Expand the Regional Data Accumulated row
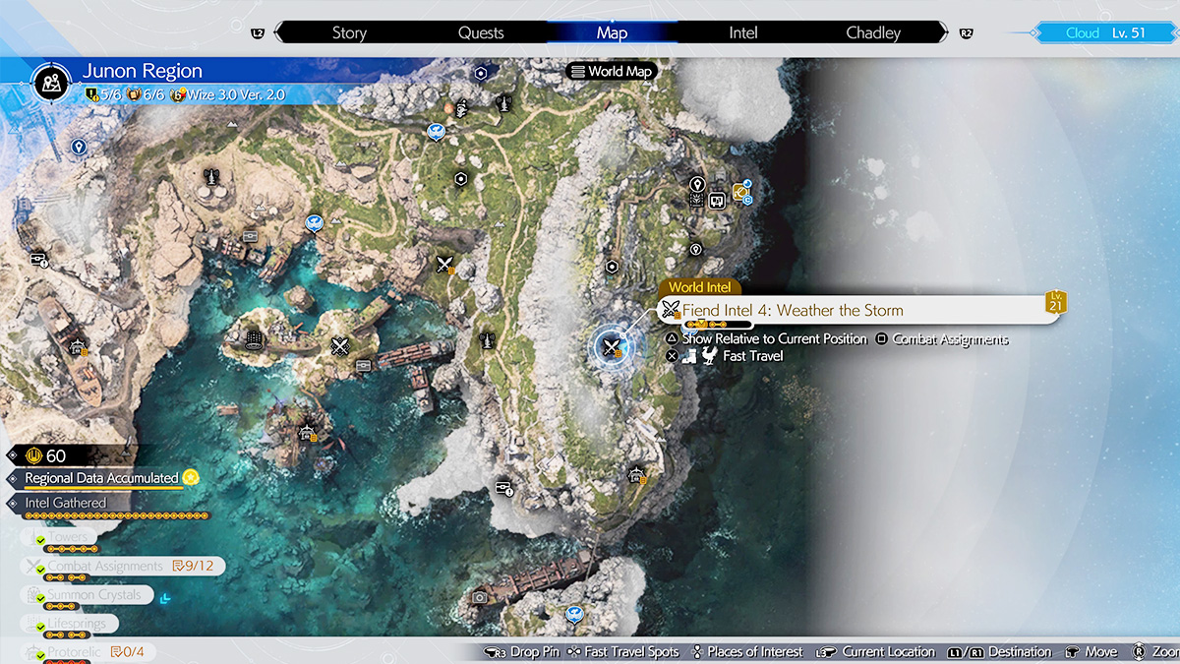The image size is (1180, 664). tap(101, 478)
